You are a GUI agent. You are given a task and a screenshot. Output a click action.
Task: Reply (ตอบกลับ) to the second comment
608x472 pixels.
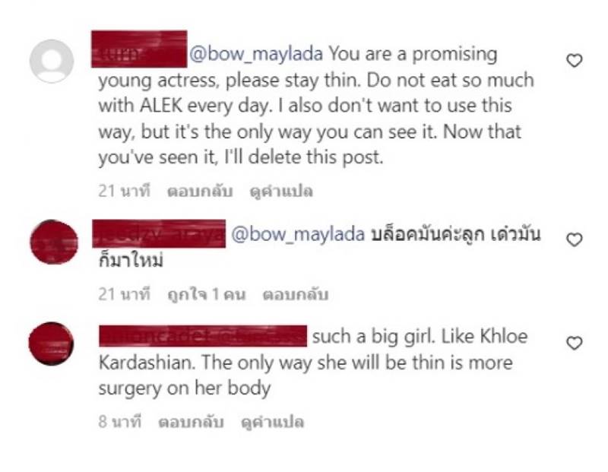pyautogui.click(x=296, y=294)
